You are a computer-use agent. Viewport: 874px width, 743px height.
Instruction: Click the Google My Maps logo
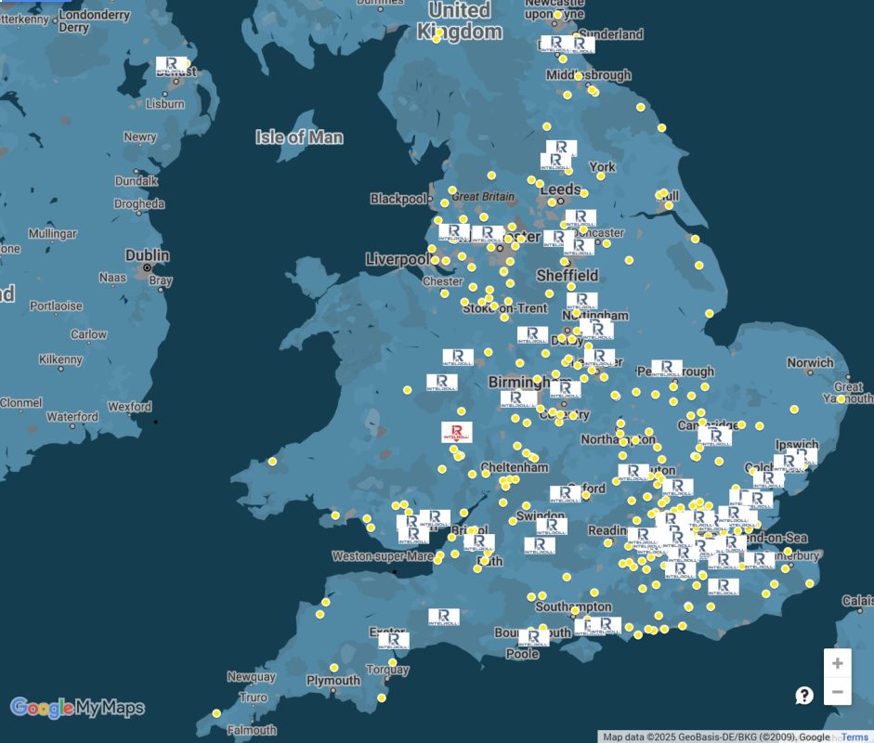(x=77, y=708)
